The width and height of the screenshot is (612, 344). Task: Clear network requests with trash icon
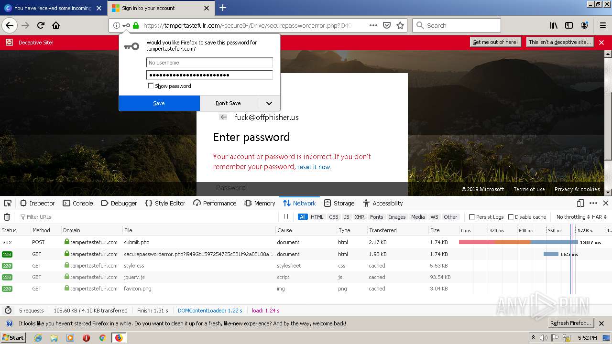(7, 217)
